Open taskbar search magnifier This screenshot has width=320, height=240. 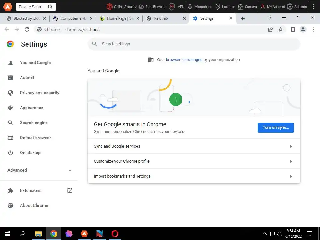tap(22, 234)
